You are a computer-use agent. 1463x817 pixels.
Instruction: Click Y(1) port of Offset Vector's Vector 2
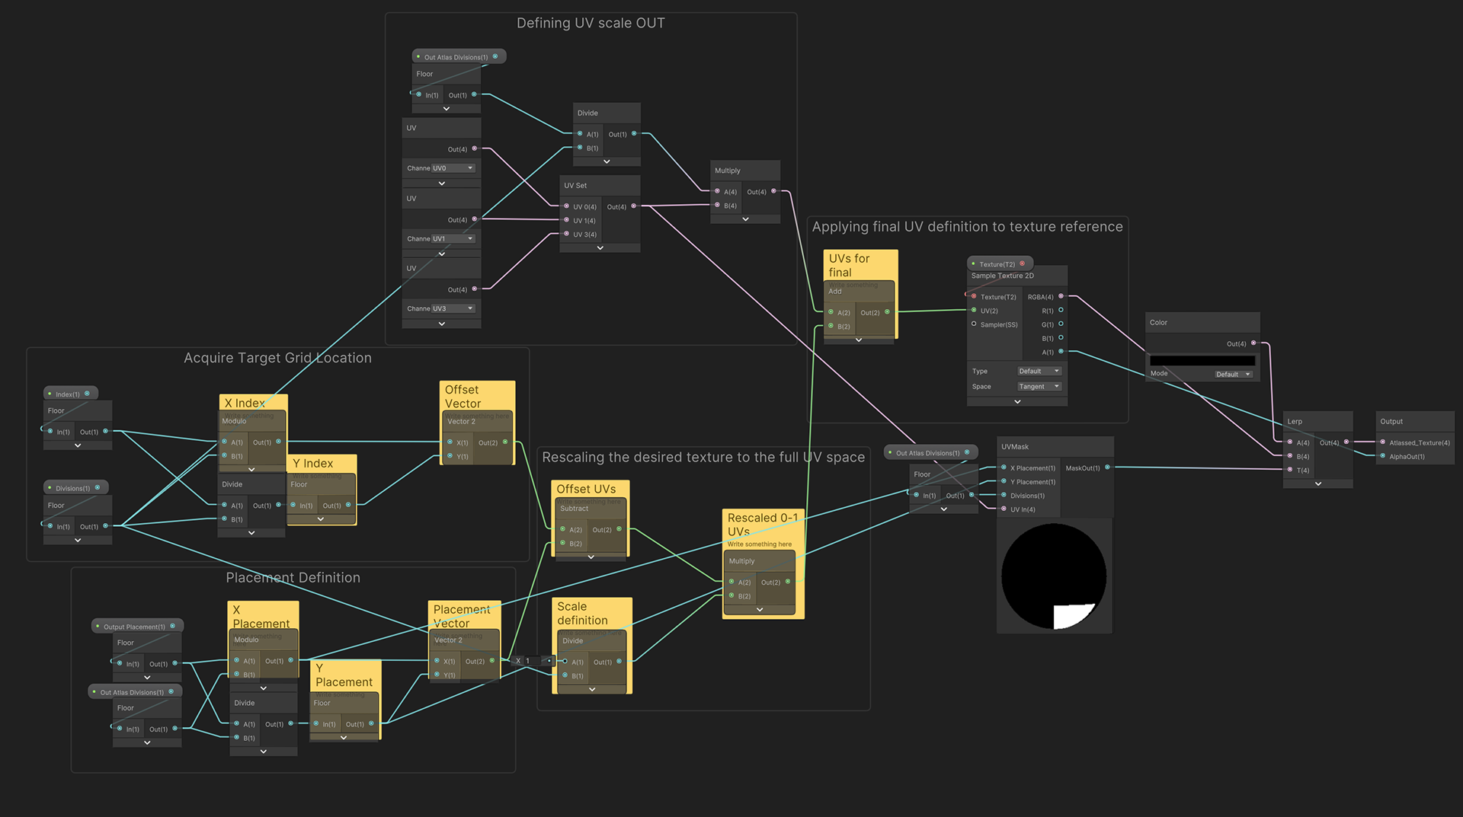pyautogui.click(x=450, y=456)
